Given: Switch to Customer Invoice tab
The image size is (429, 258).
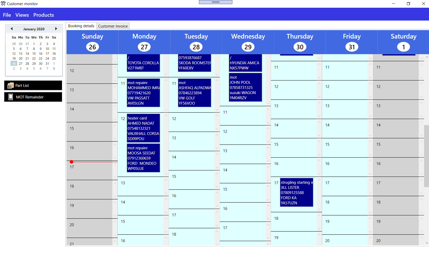Looking at the screenshot, I should pyautogui.click(x=113, y=26).
